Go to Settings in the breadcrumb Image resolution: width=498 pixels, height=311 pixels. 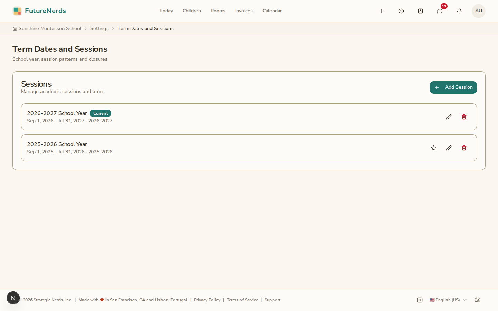tap(99, 29)
